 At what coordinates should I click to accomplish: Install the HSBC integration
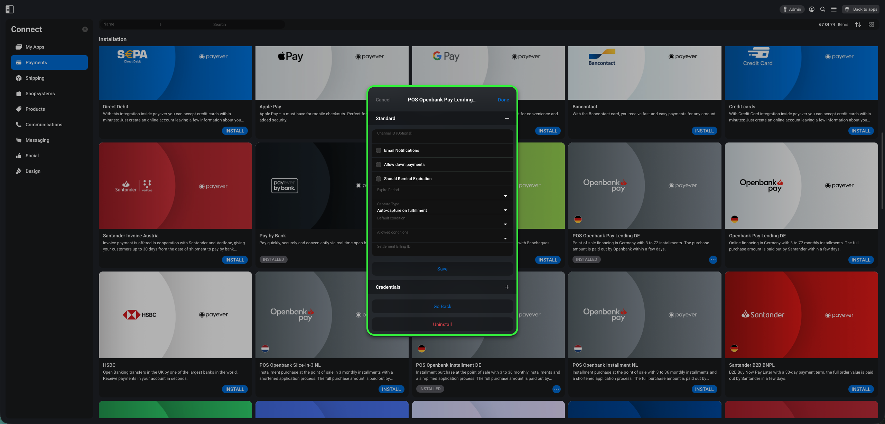click(235, 389)
